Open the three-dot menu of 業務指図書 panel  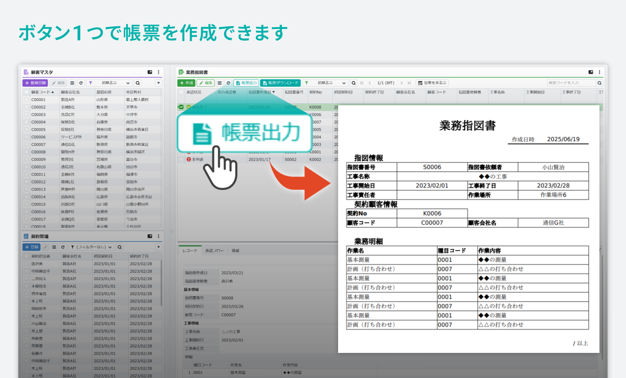coord(600,72)
